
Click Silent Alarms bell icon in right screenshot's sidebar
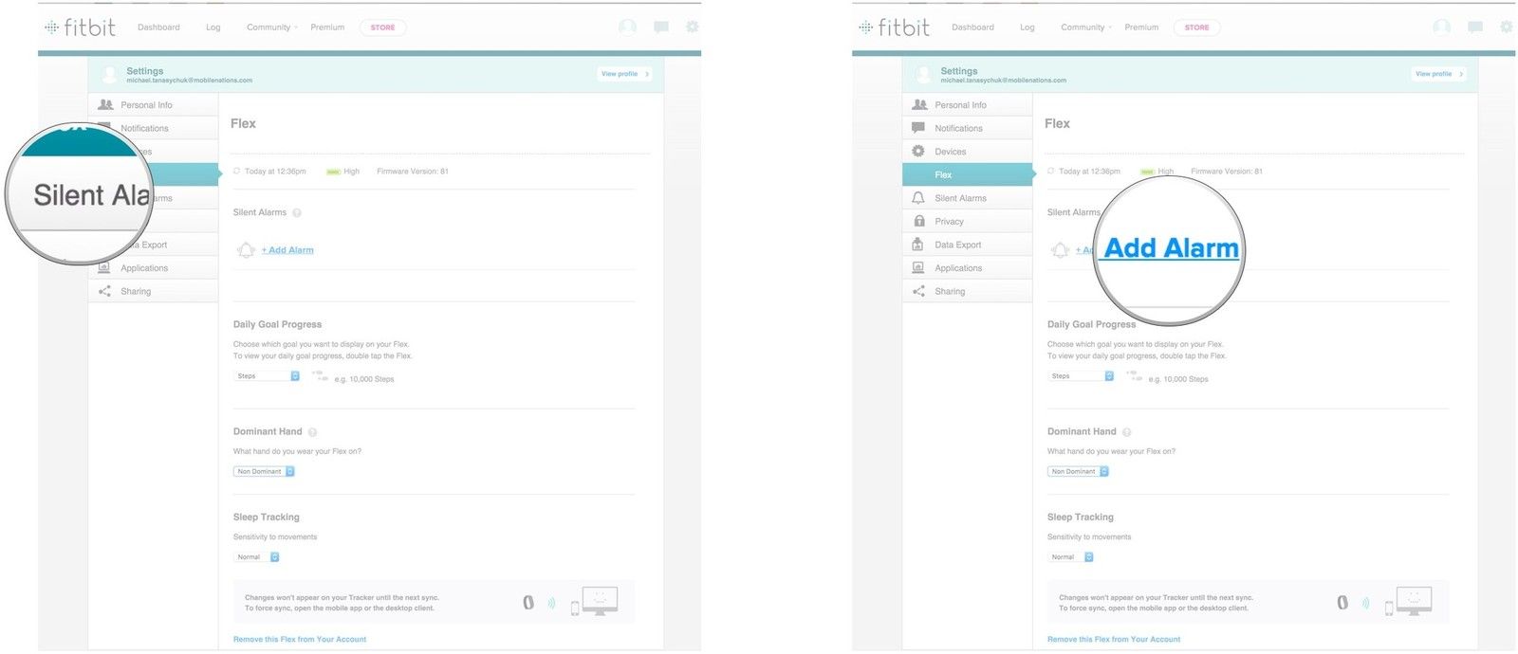917,198
